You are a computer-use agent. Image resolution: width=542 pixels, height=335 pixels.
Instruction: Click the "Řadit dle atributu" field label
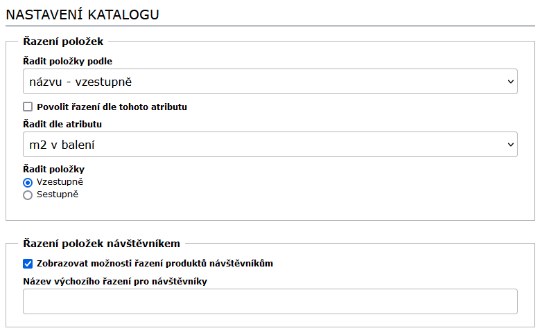[62, 124]
